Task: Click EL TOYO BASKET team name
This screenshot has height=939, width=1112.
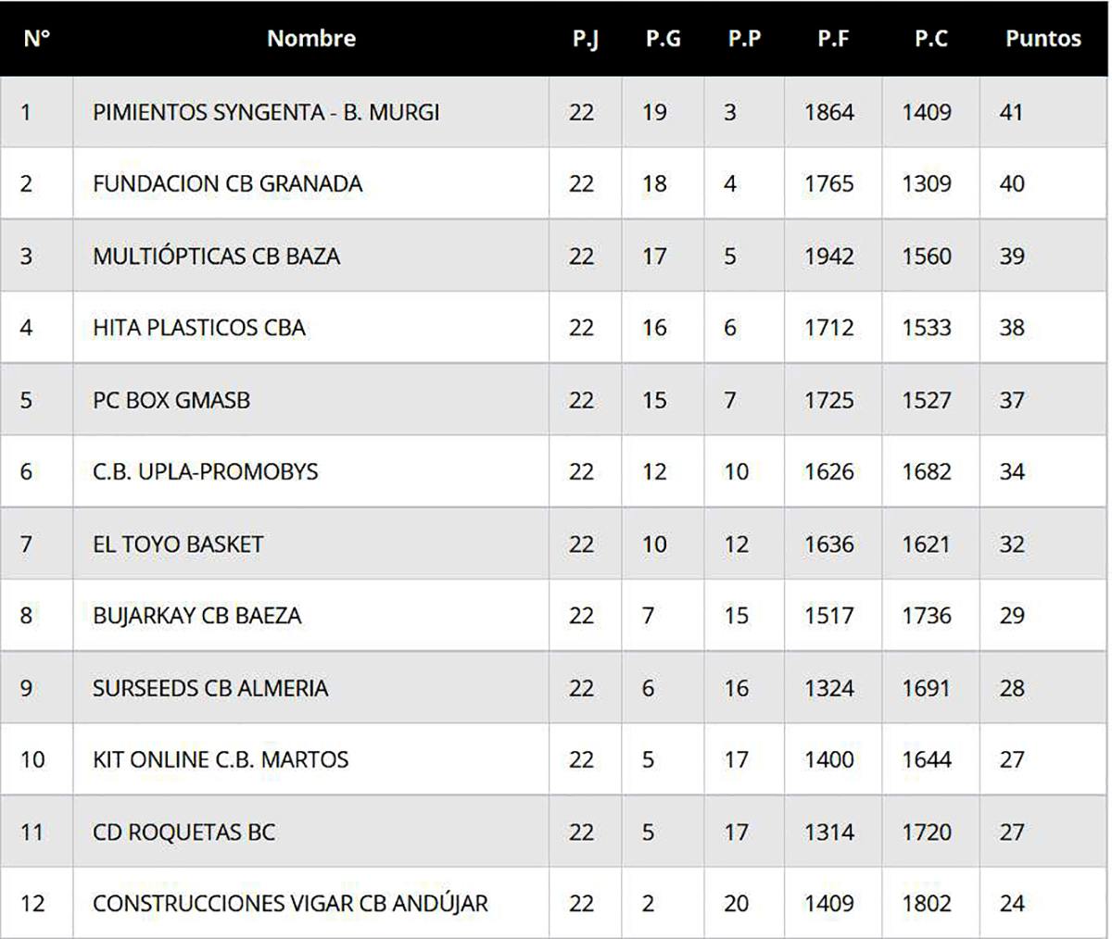Action: [178, 544]
